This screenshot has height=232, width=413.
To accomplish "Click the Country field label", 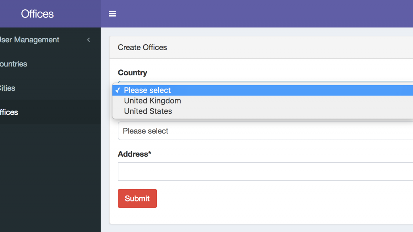I will 133,73.
